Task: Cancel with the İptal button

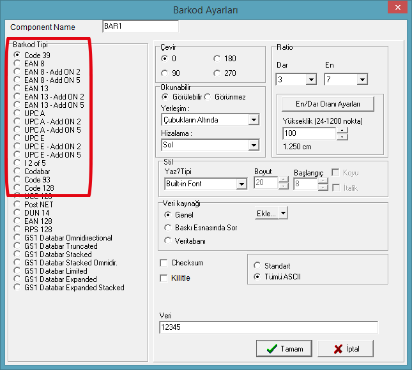Action: click(345, 348)
